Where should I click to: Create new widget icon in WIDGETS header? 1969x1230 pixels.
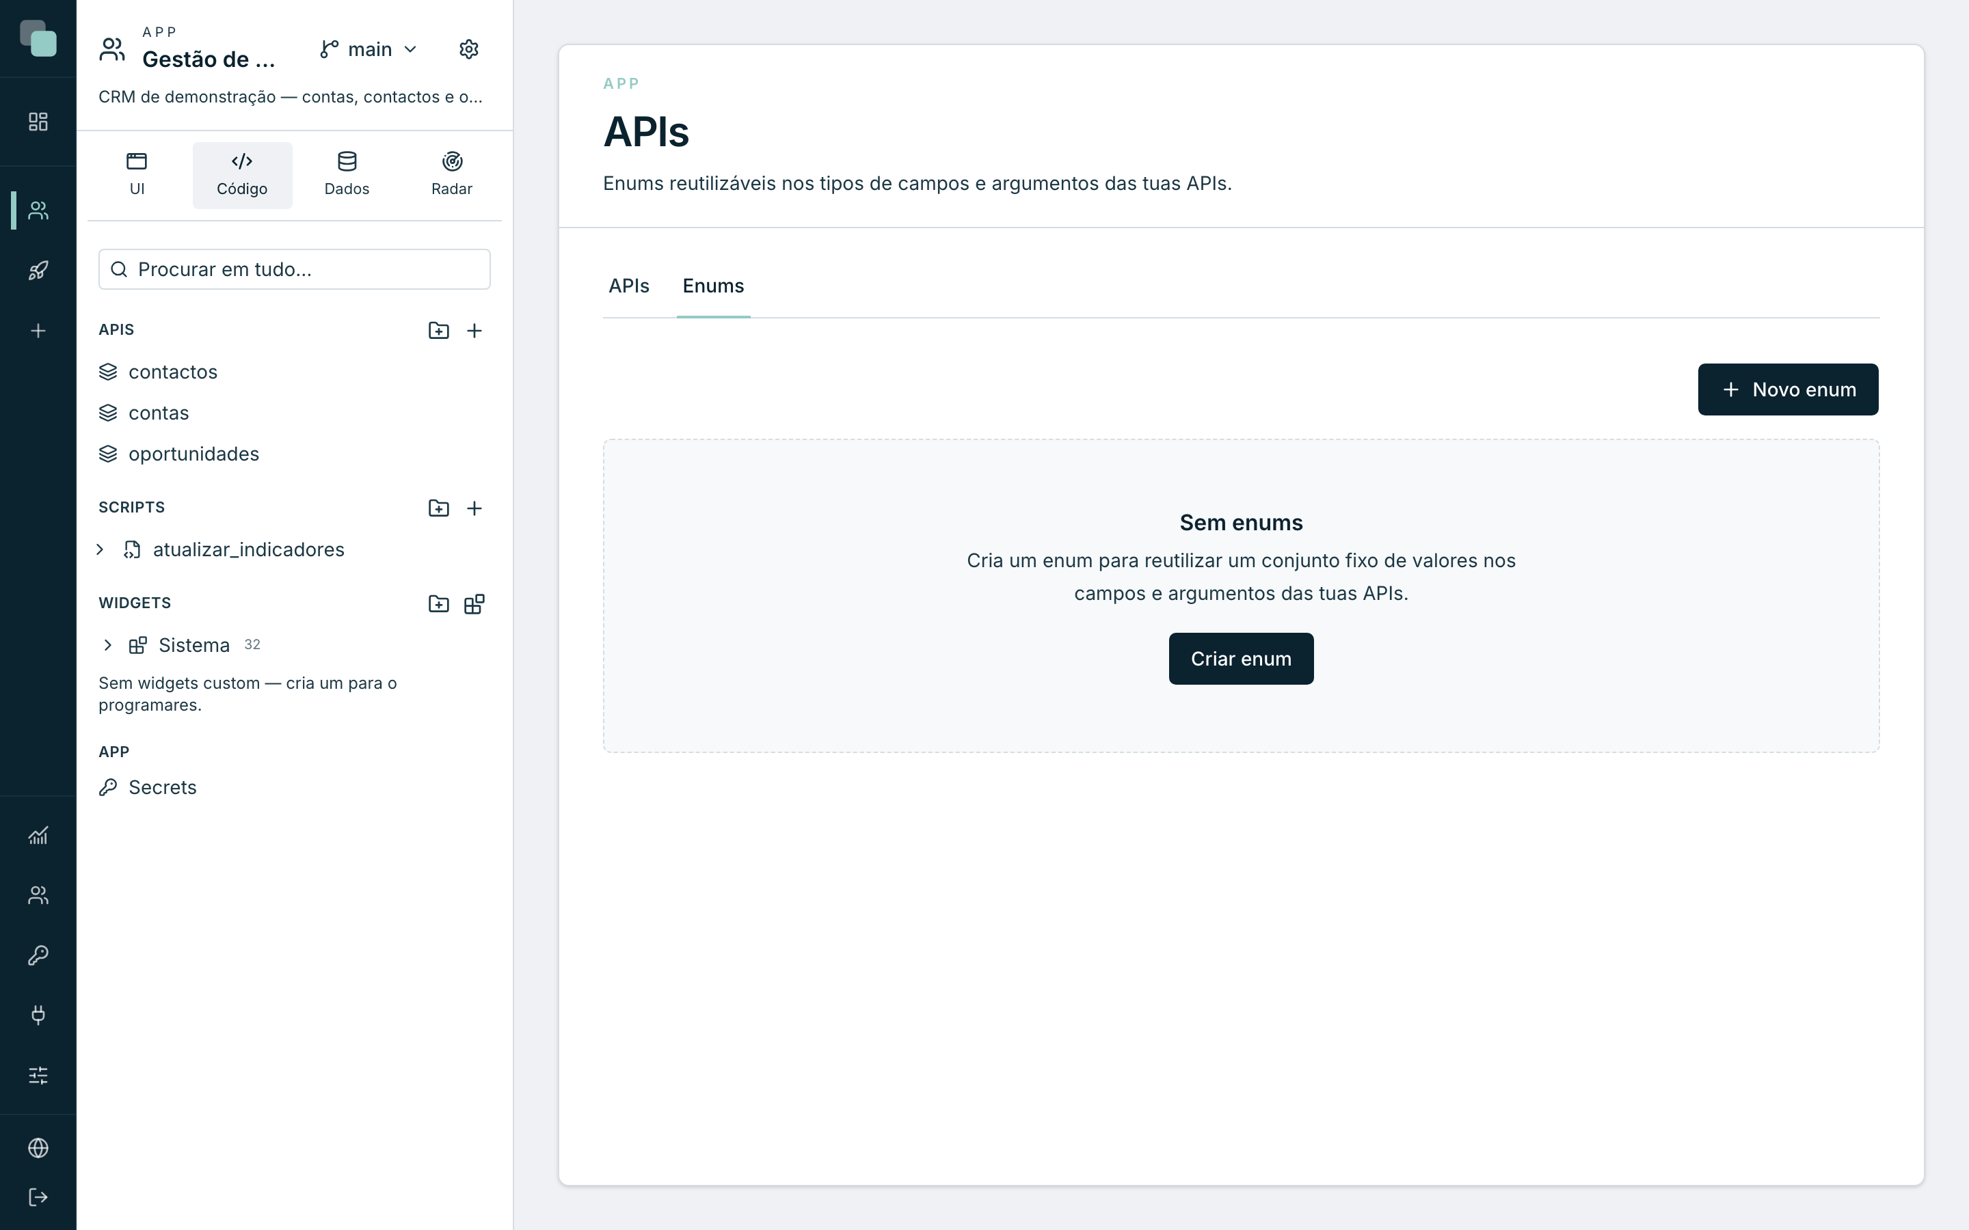pos(474,603)
